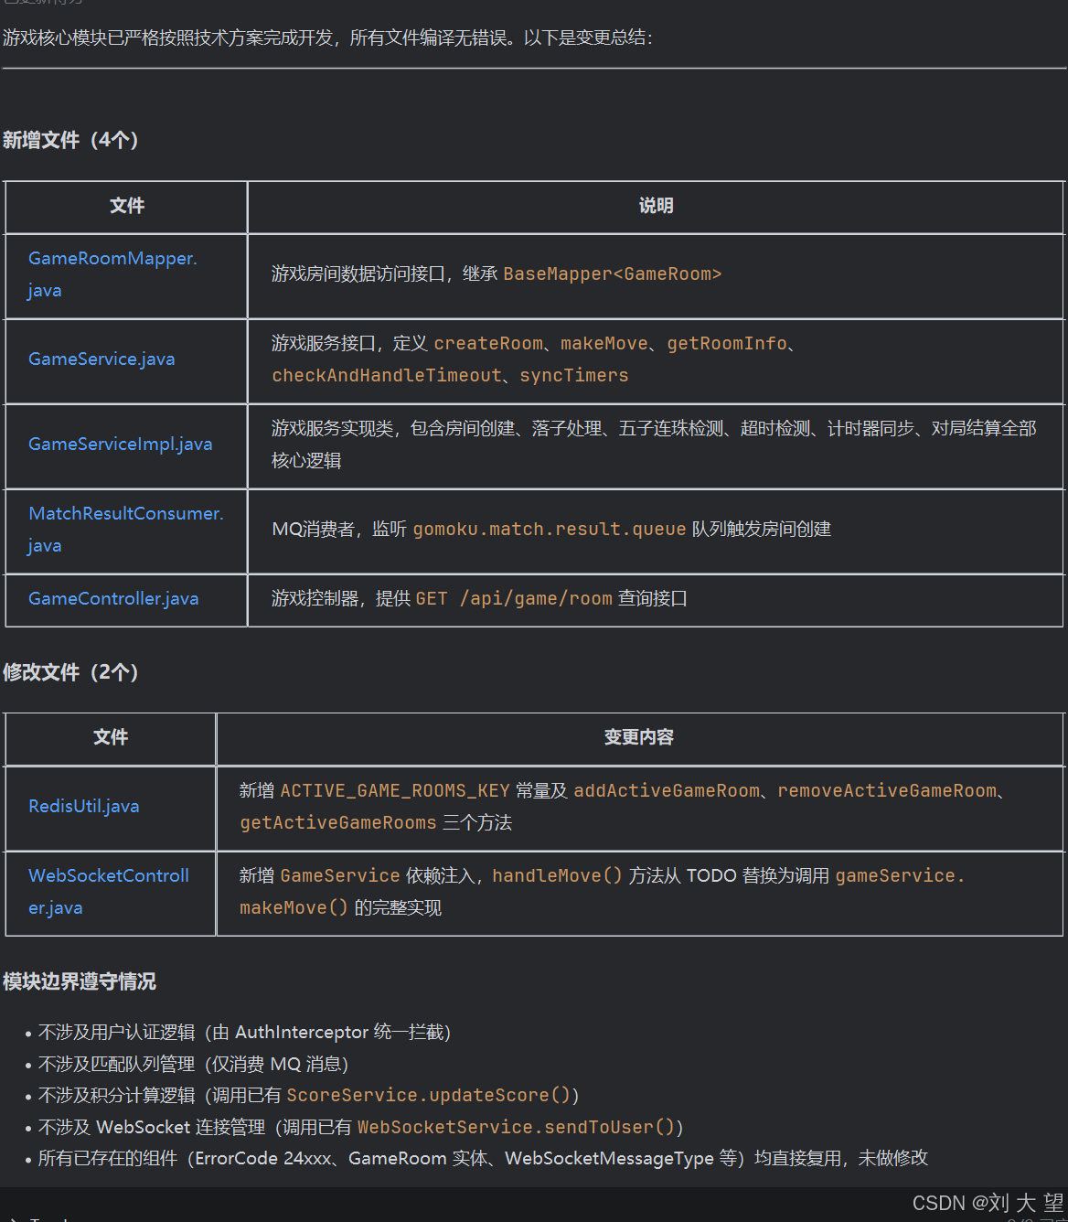Click the addActiveGameRoom code text
1068x1222 pixels.
667,791
